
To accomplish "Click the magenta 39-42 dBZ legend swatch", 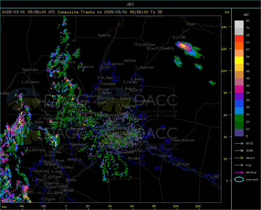I will click(239, 89).
